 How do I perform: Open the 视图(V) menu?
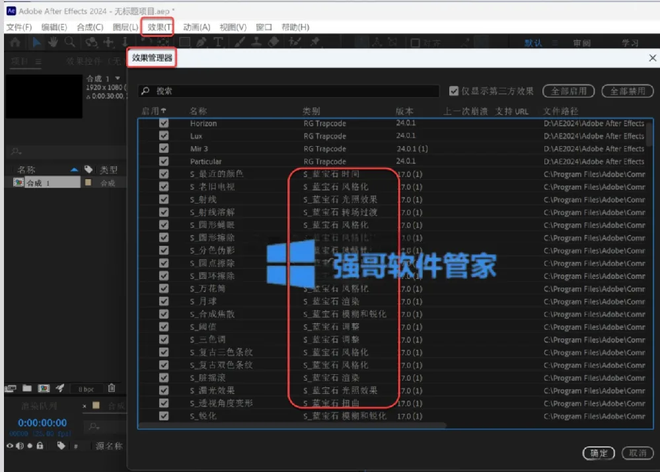[x=233, y=27]
